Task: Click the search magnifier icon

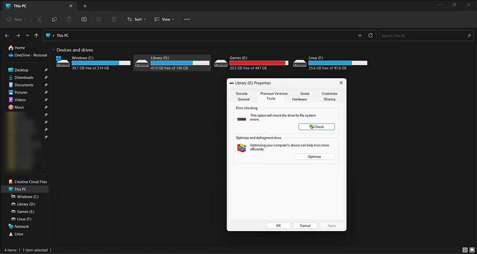Action: (469, 36)
